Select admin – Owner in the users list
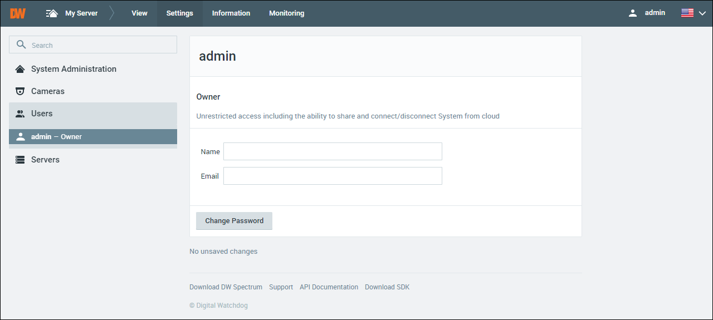Screen dimensions: 713x320 coord(93,137)
